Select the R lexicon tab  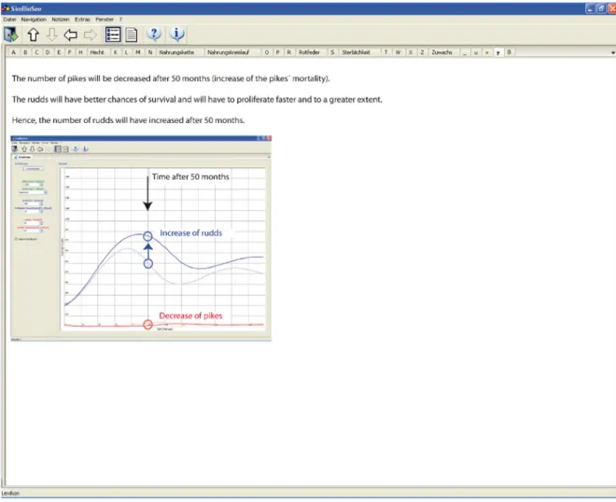coord(289,52)
